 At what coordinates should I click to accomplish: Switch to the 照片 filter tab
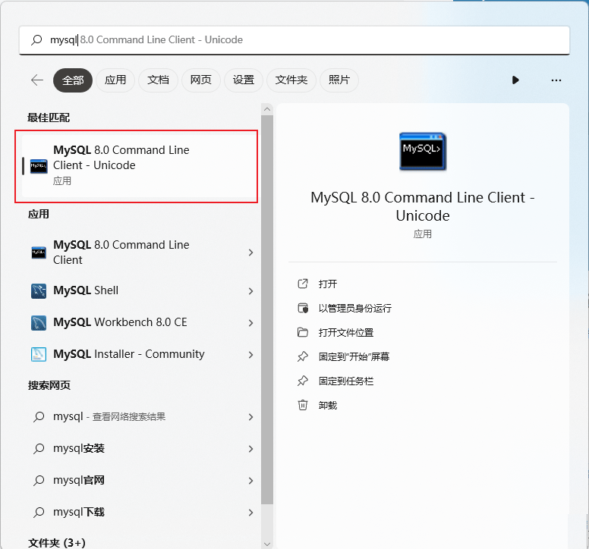pyautogui.click(x=339, y=80)
